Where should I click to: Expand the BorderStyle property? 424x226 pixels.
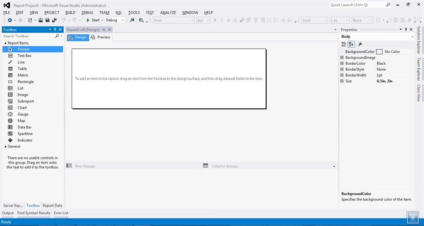(x=342, y=69)
